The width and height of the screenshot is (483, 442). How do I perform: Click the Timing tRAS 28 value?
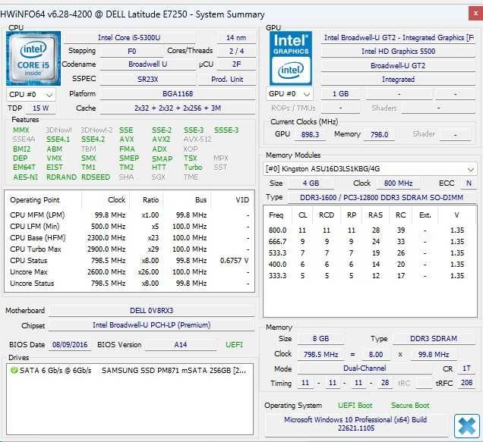click(385, 383)
